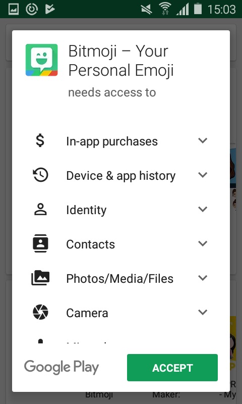Viewport: 242px width, 404px height.
Task: Click the Device & app history clock icon
Action: pyautogui.click(x=40, y=175)
